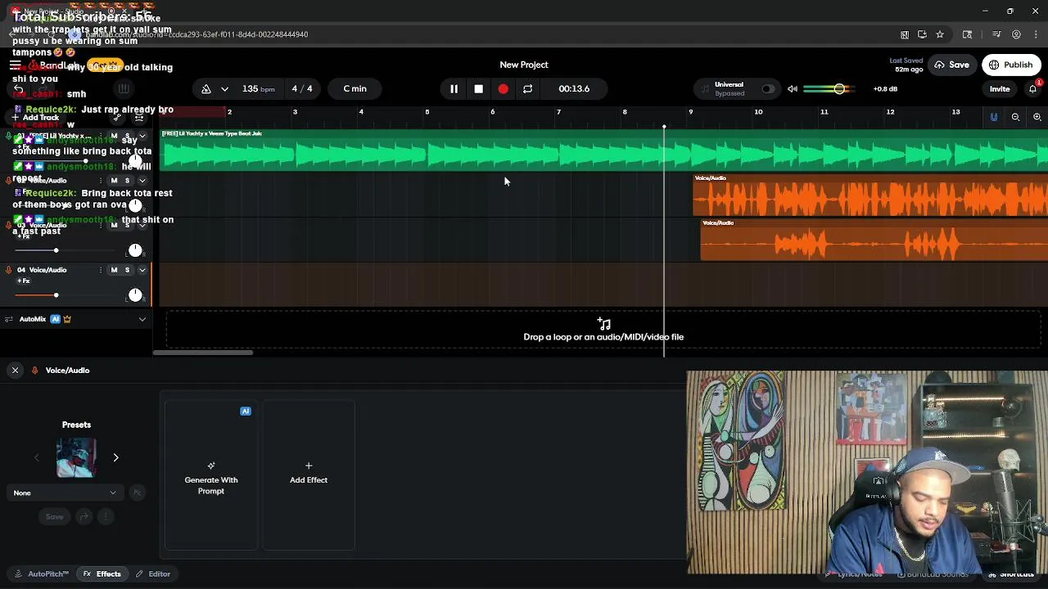The width and height of the screenshot is (1048, 589).
Task: Solo track 04 Voice/Audio
Action: 127,270
